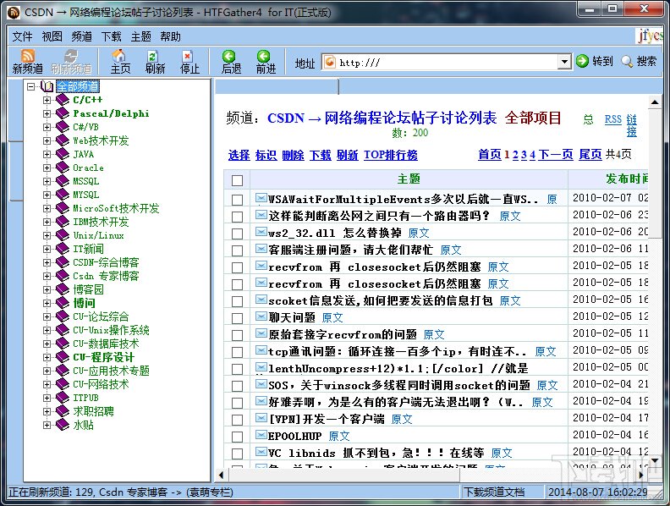The image size is (670, 506).
Task: Click the page icon in address bar
Action: point(330,63)
